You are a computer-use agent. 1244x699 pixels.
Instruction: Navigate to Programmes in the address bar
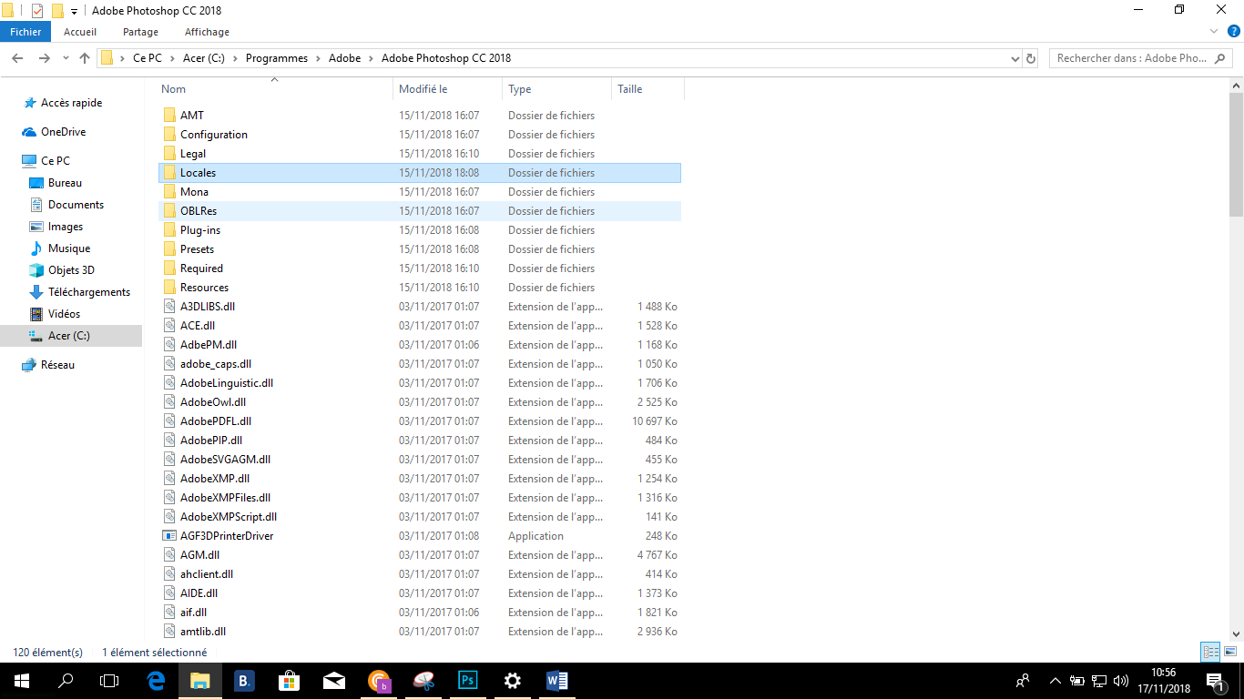(x=277, y=58)
